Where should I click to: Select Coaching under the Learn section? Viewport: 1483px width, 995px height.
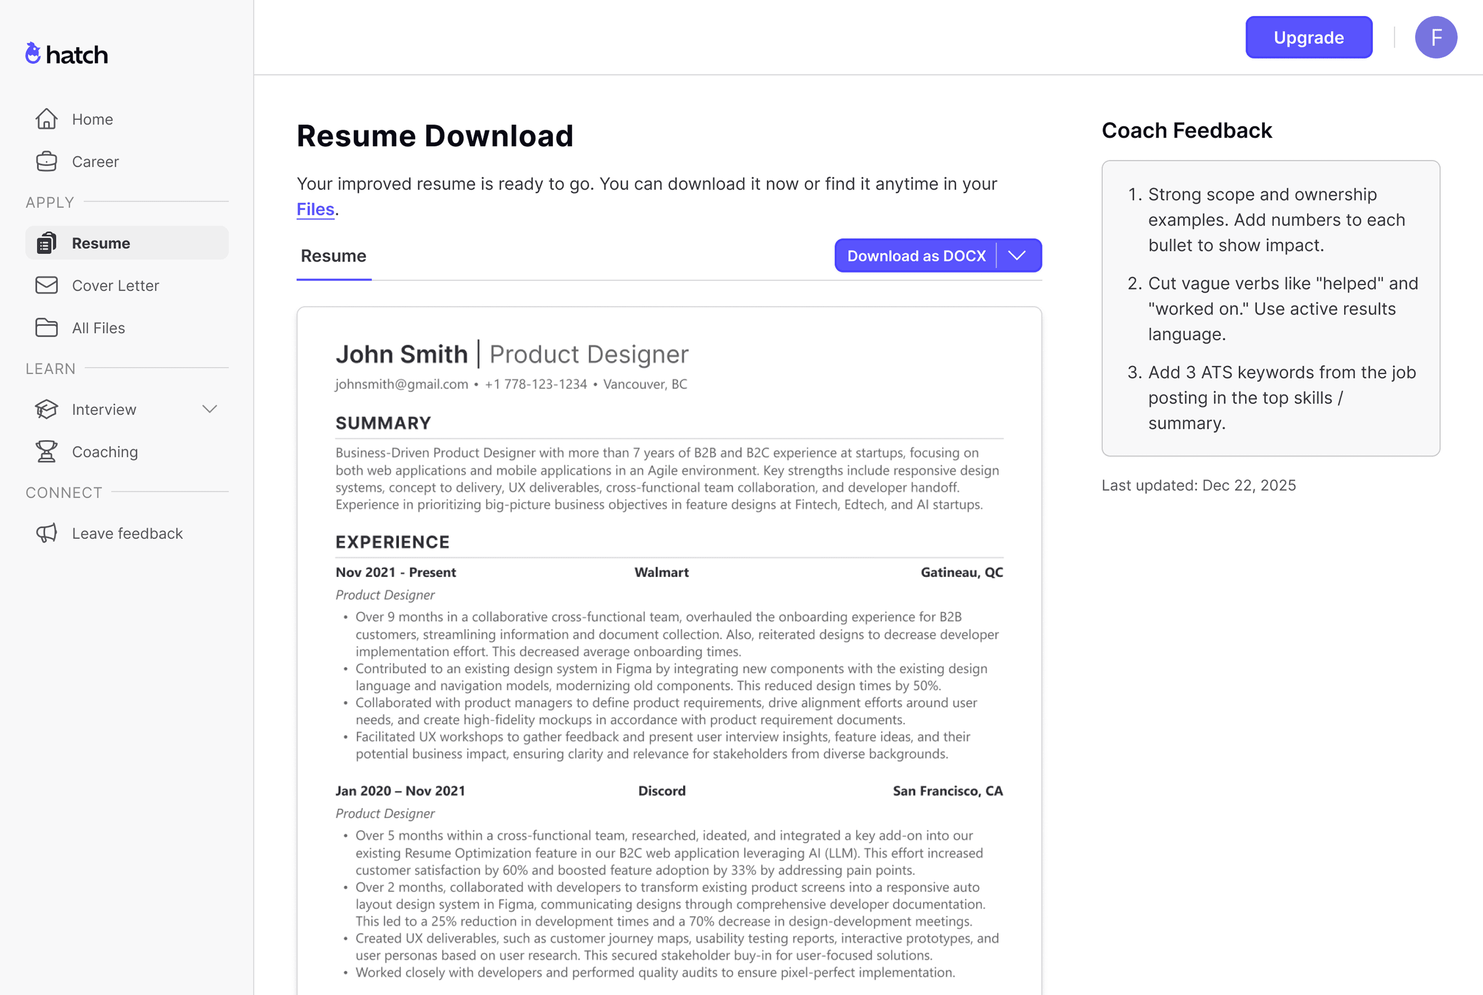105,451
